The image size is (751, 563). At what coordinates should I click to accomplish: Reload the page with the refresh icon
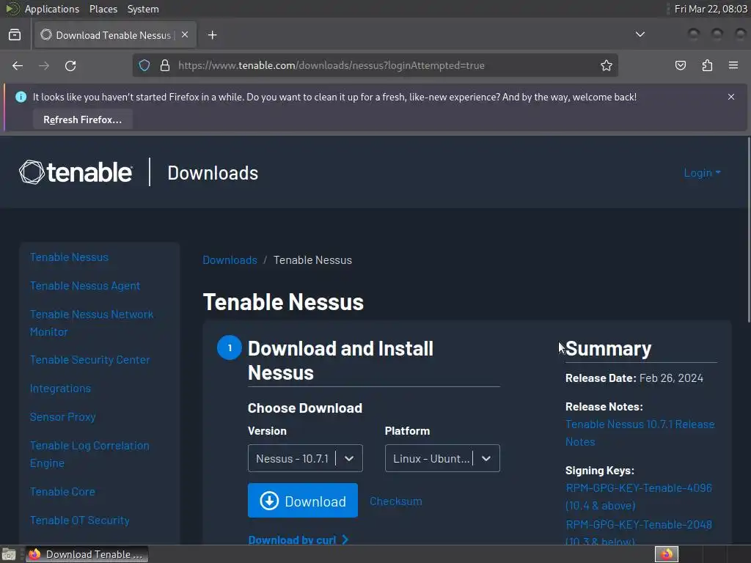click(70, 65)
